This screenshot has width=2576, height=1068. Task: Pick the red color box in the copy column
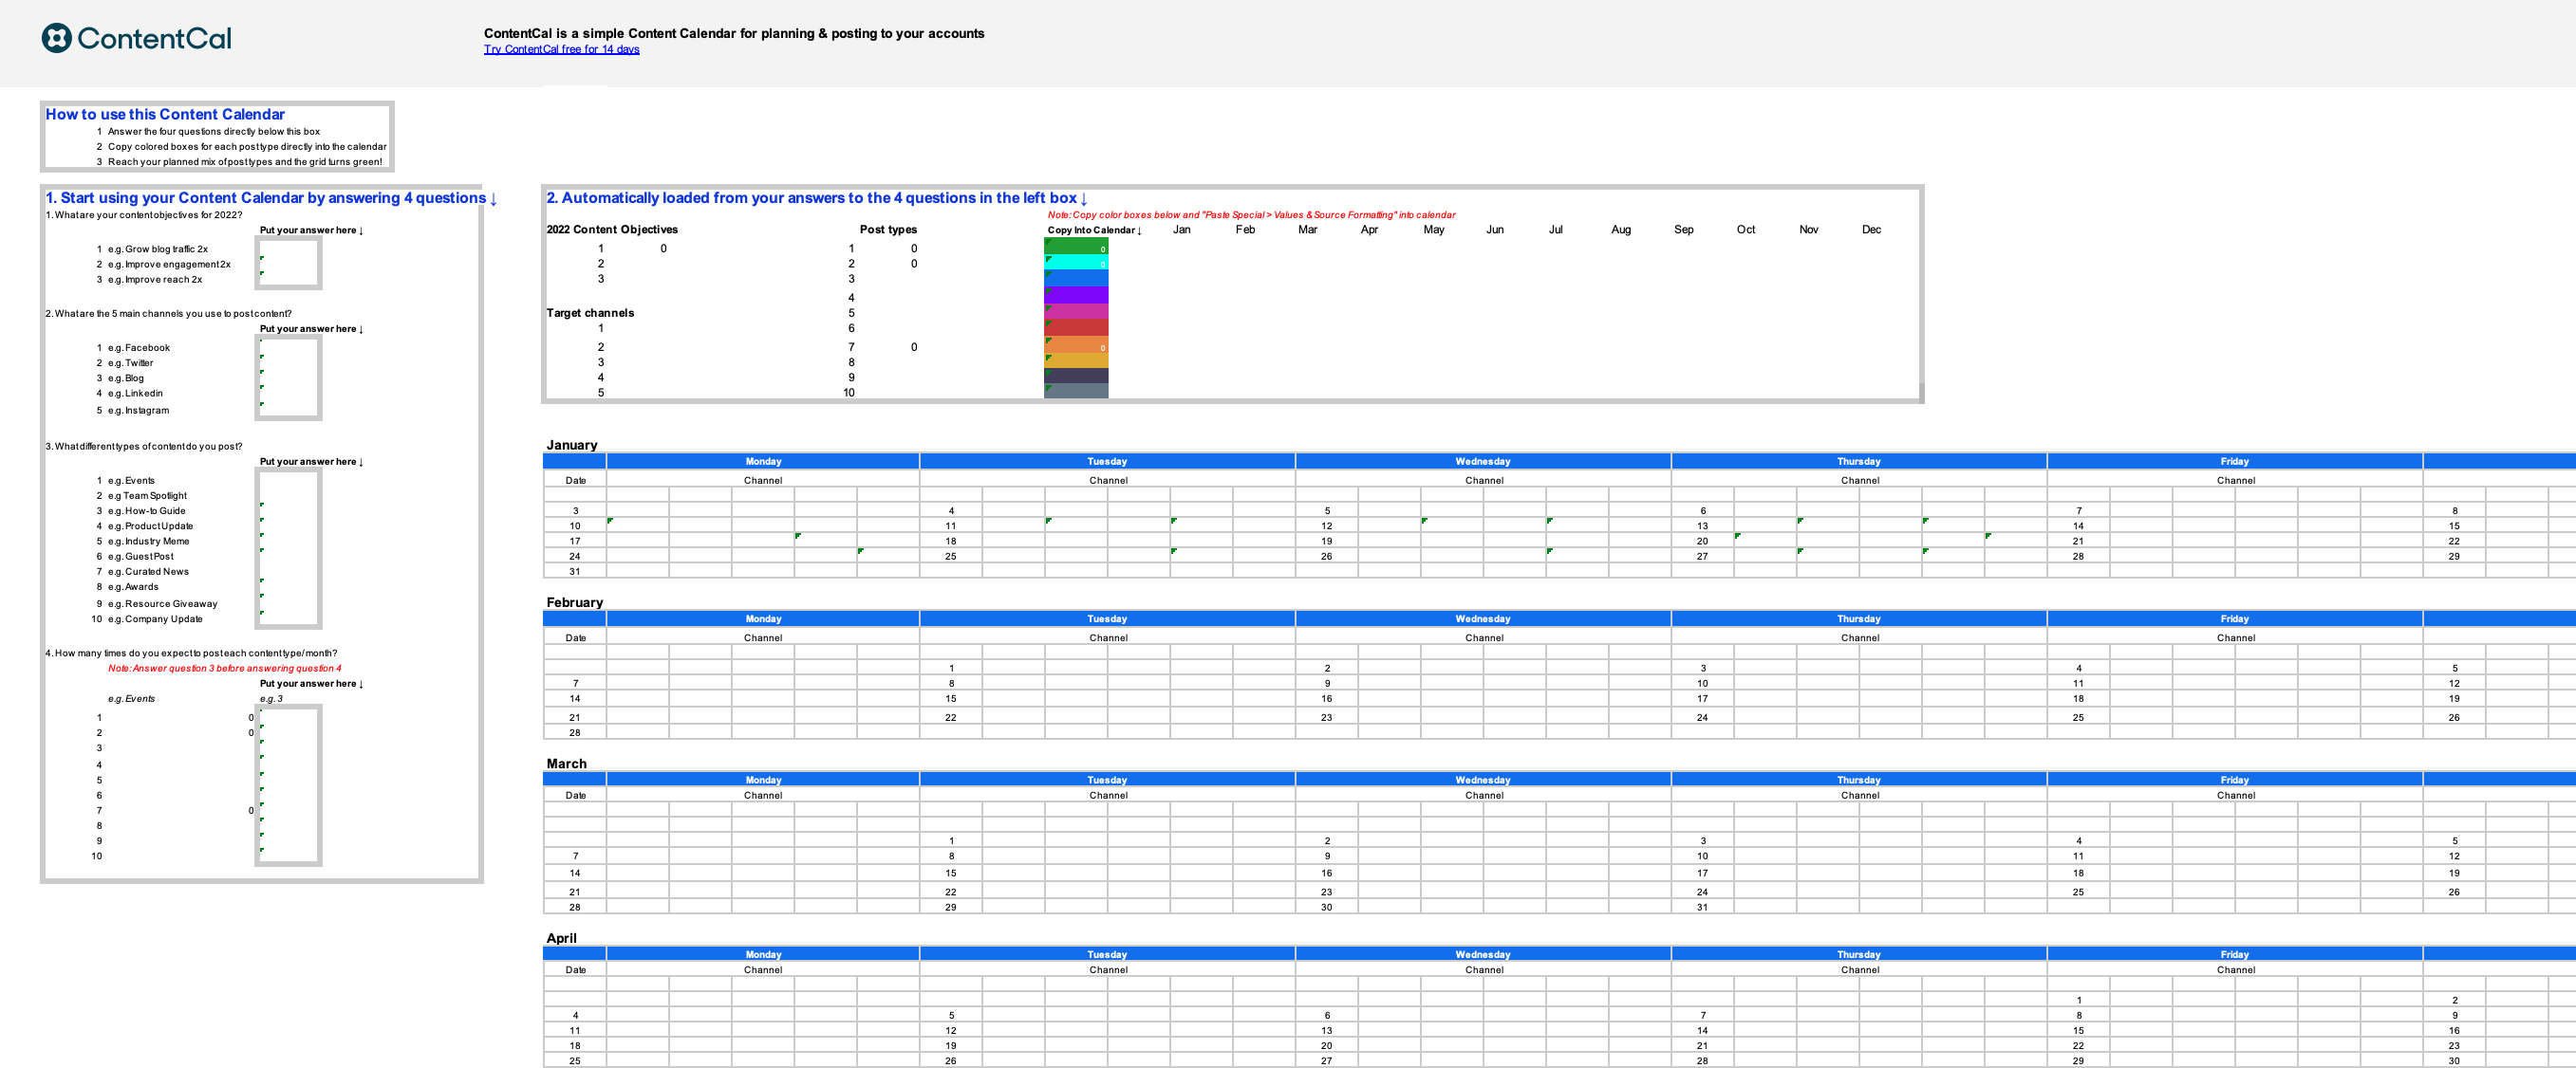(1076, 327)
